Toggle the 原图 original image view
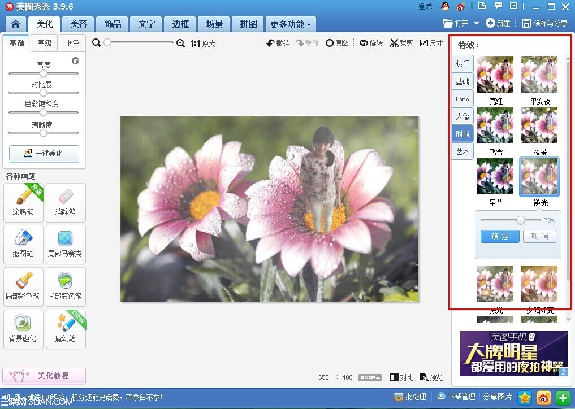 pyautogui.click(x=337, y=43)
